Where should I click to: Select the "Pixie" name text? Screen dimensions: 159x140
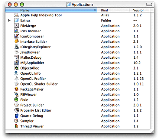[24, 100]
